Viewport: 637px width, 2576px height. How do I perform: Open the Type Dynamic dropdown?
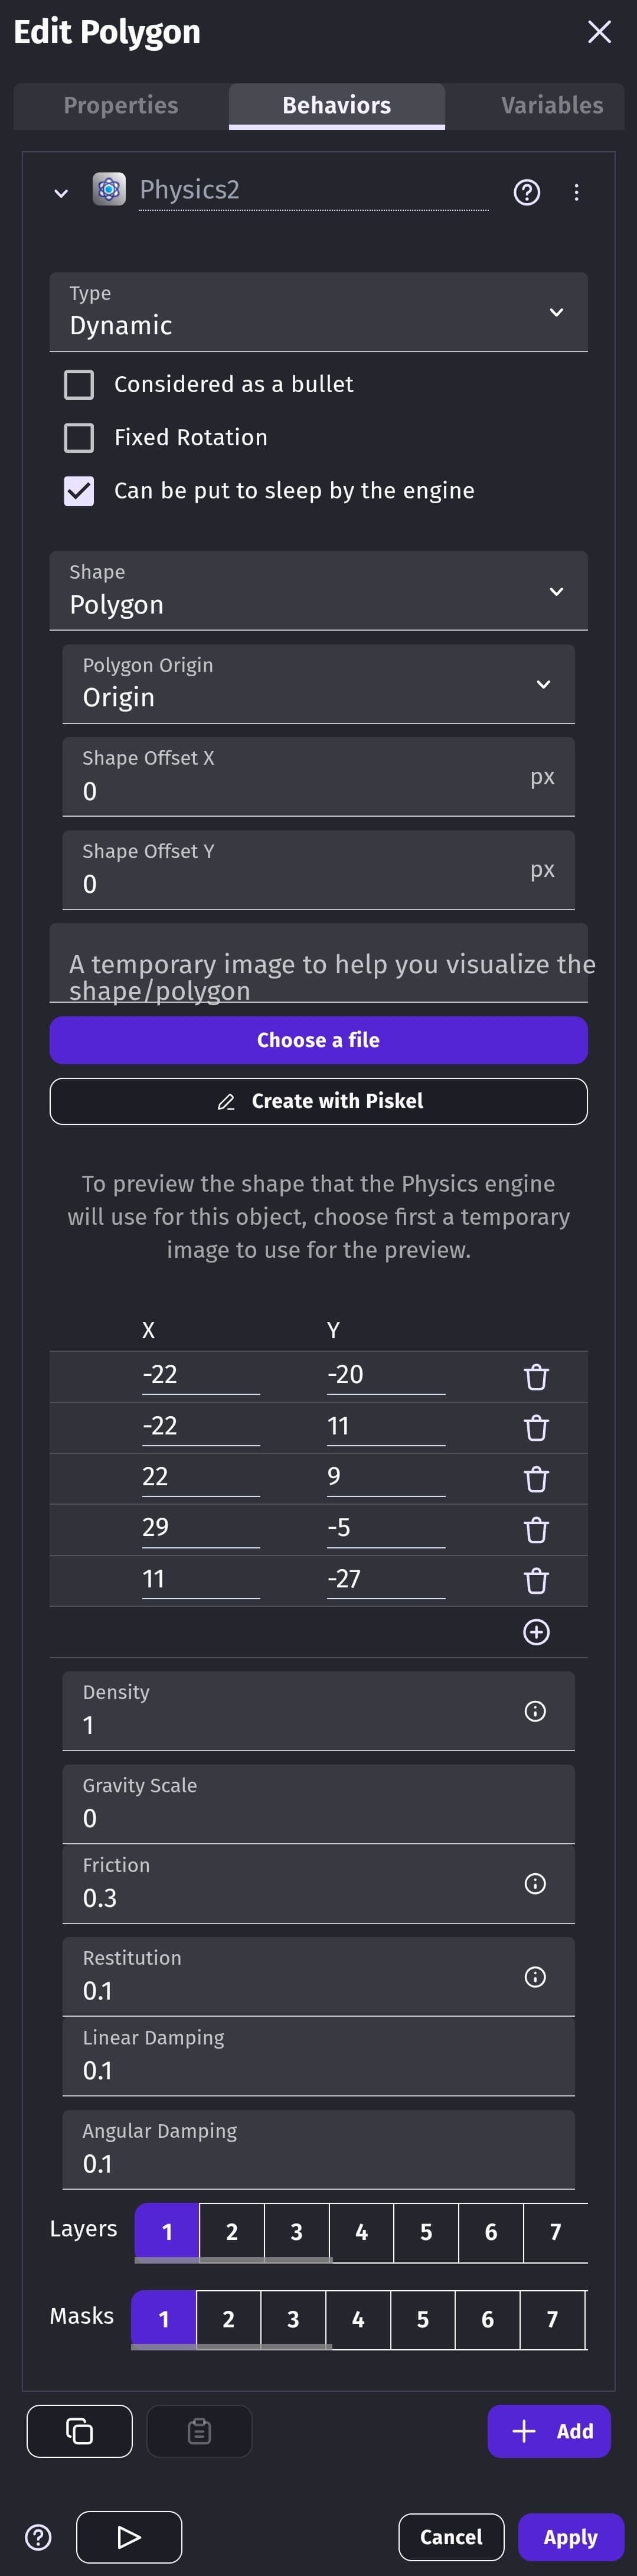pyautogui.click(x=318, y=312)
